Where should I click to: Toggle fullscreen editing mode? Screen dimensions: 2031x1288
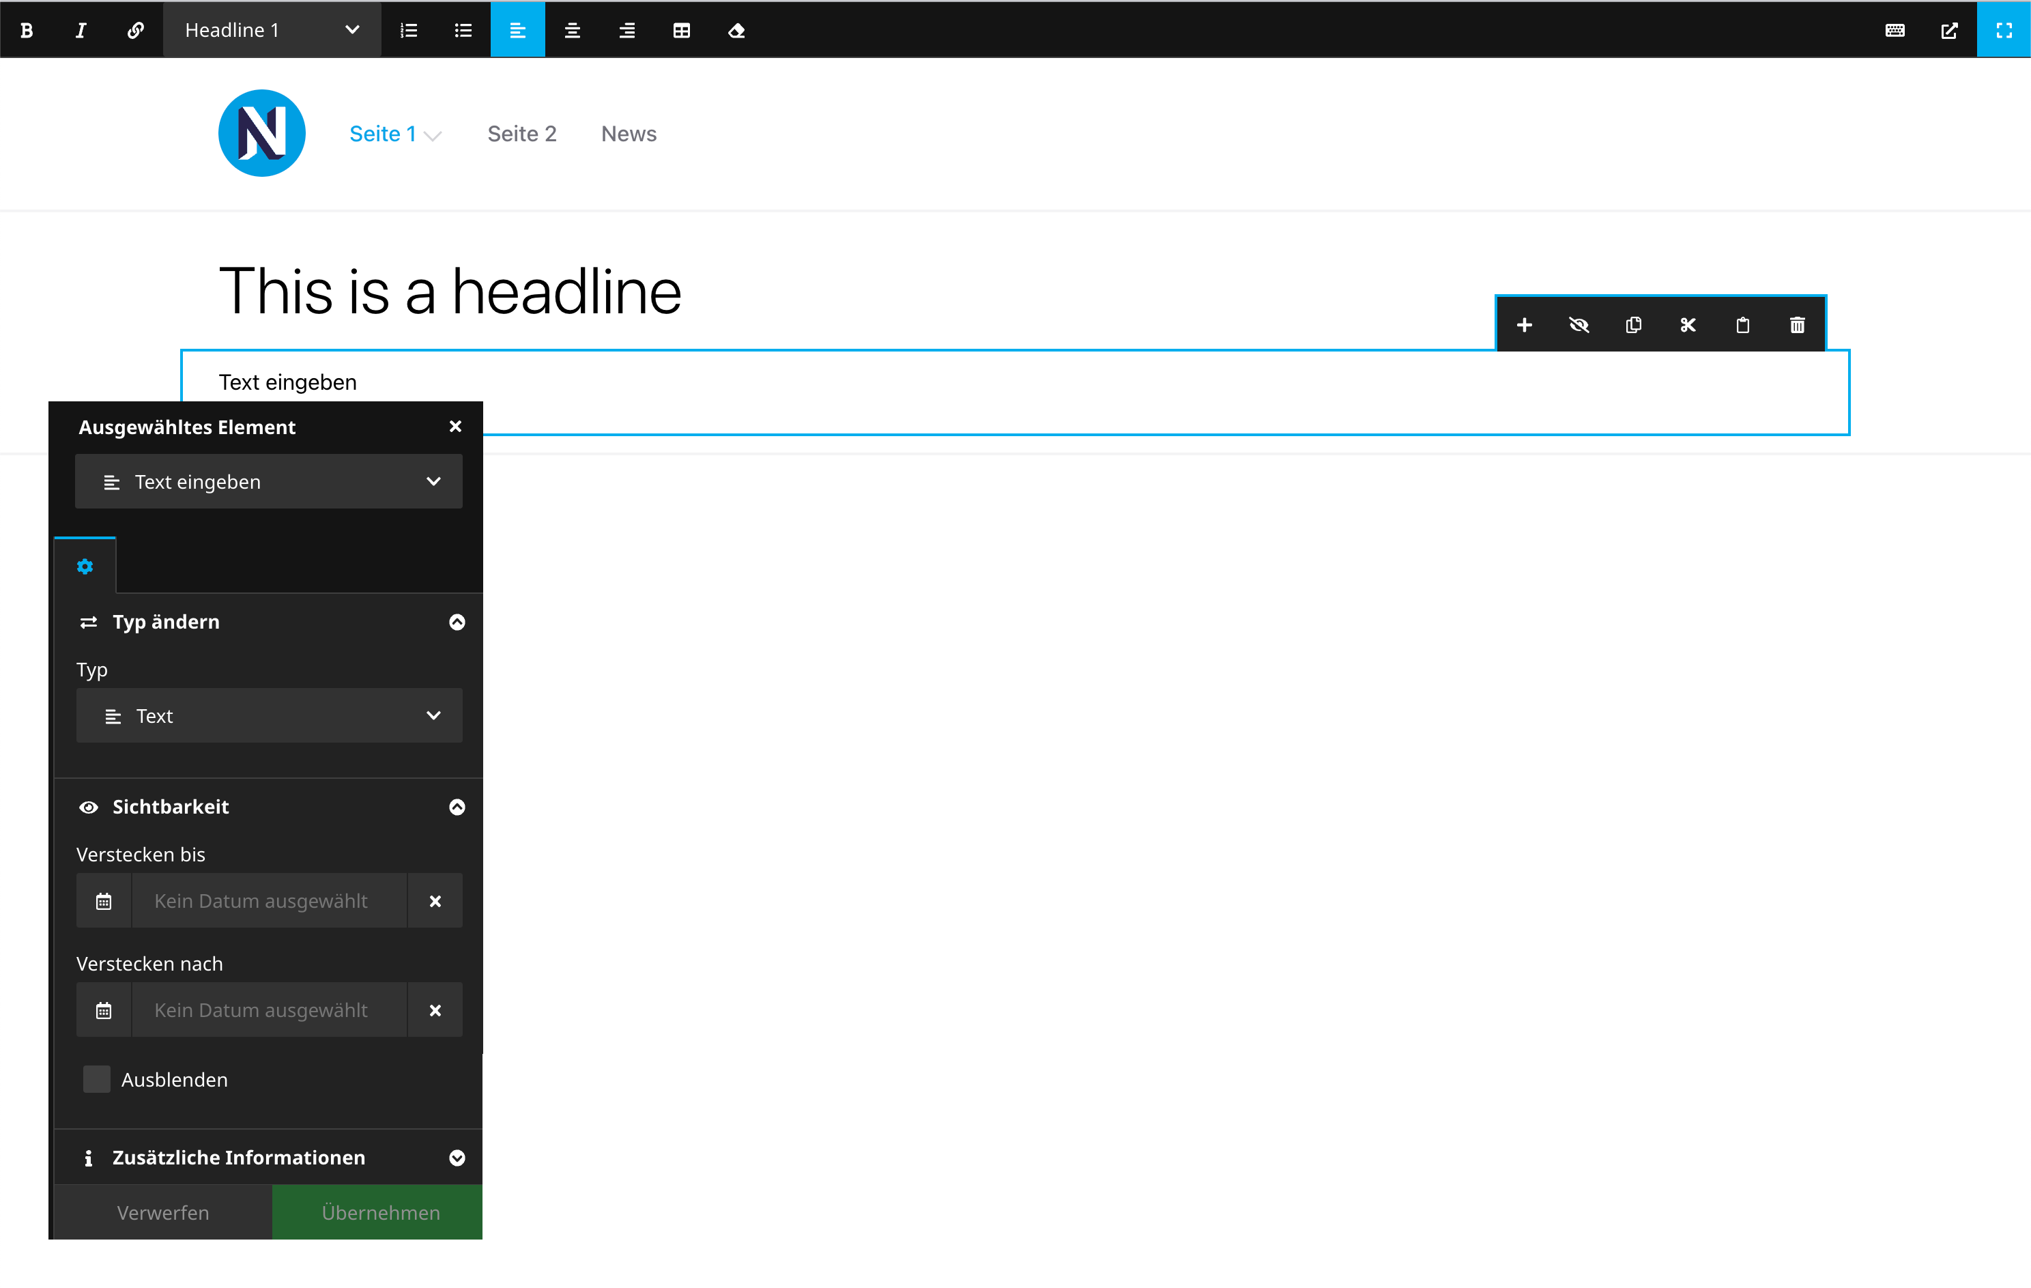(x=2003, y=30)
